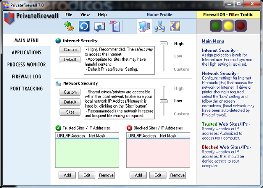
Task: Click the EXIT door icon
Action: tap(115, 26)
